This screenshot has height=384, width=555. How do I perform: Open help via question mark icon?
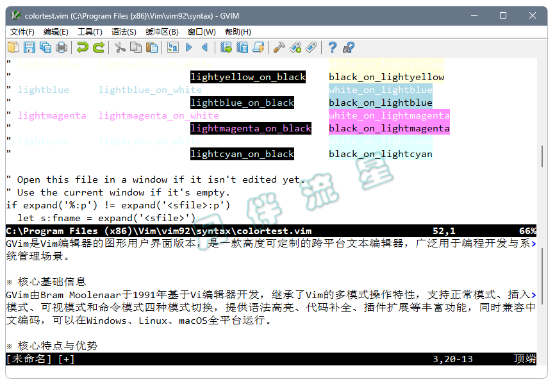click(333, 47)
